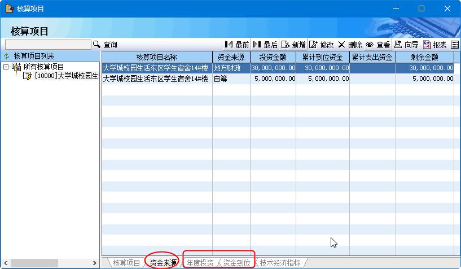Click the 投资金额 column header
This screenshot has height=269, width=461.
pos(273,57)
